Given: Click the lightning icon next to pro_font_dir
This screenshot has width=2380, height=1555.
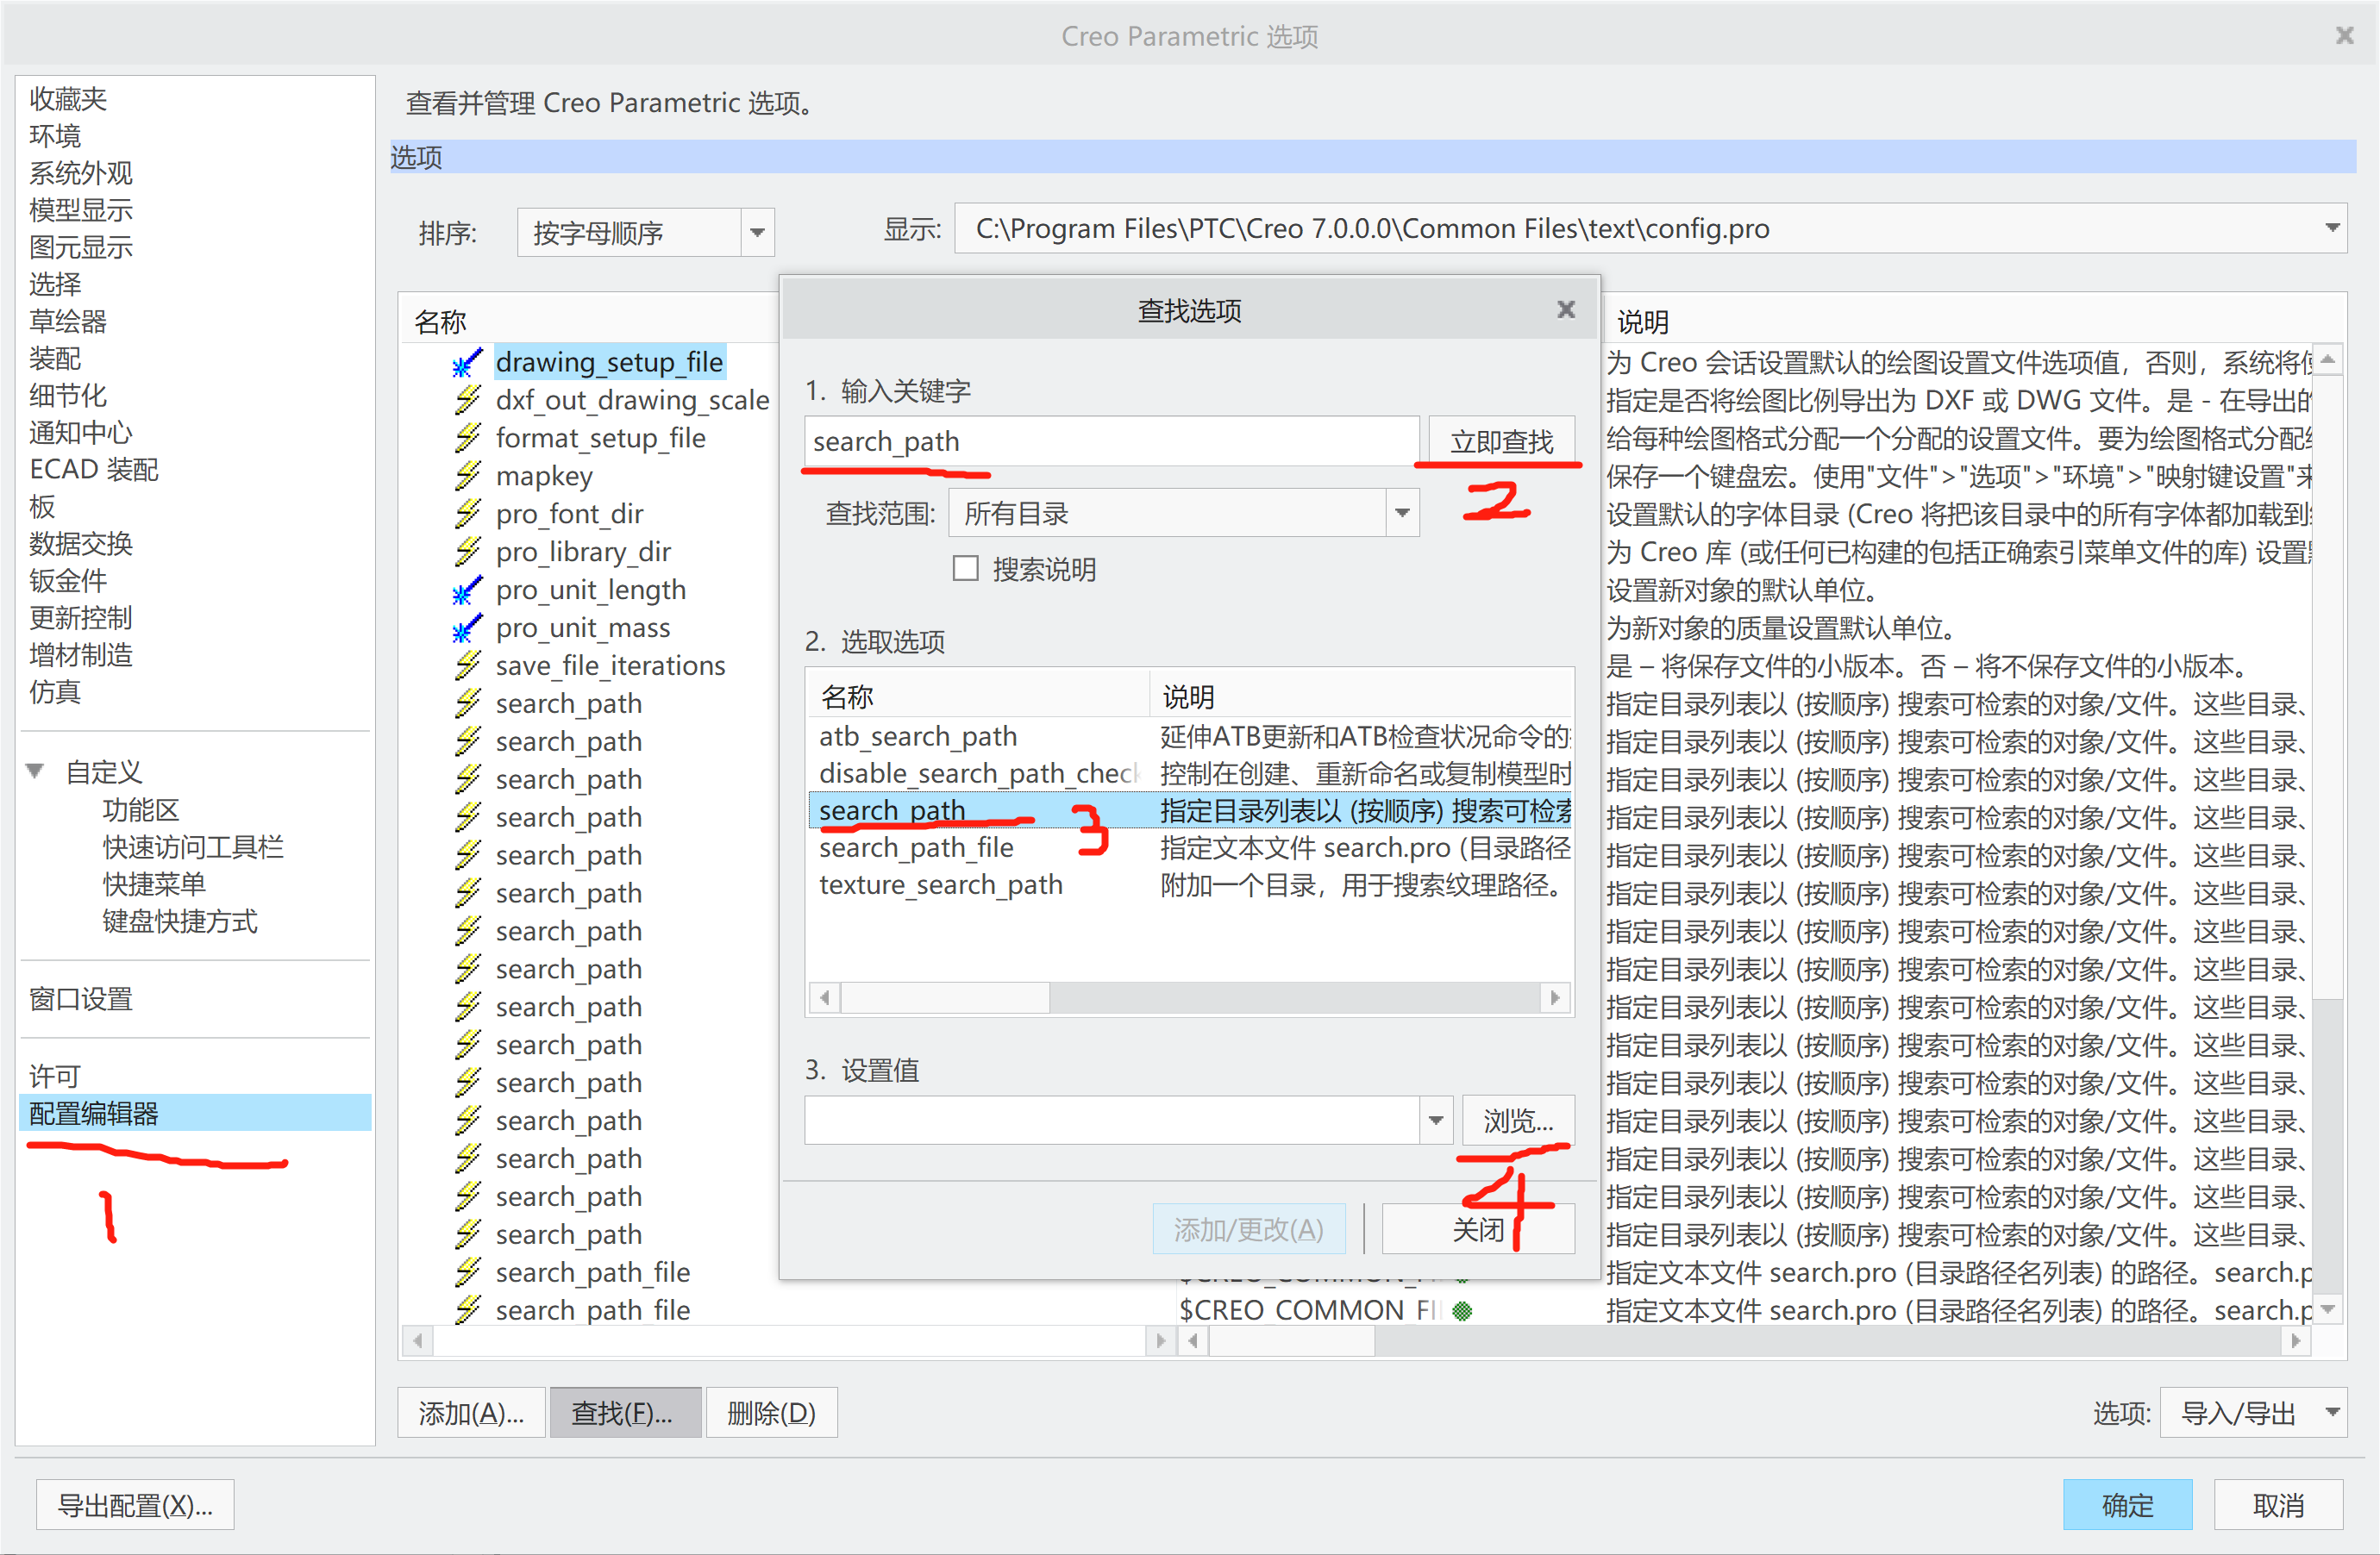Looking at the screenshot, I should (x=466, y=515).
